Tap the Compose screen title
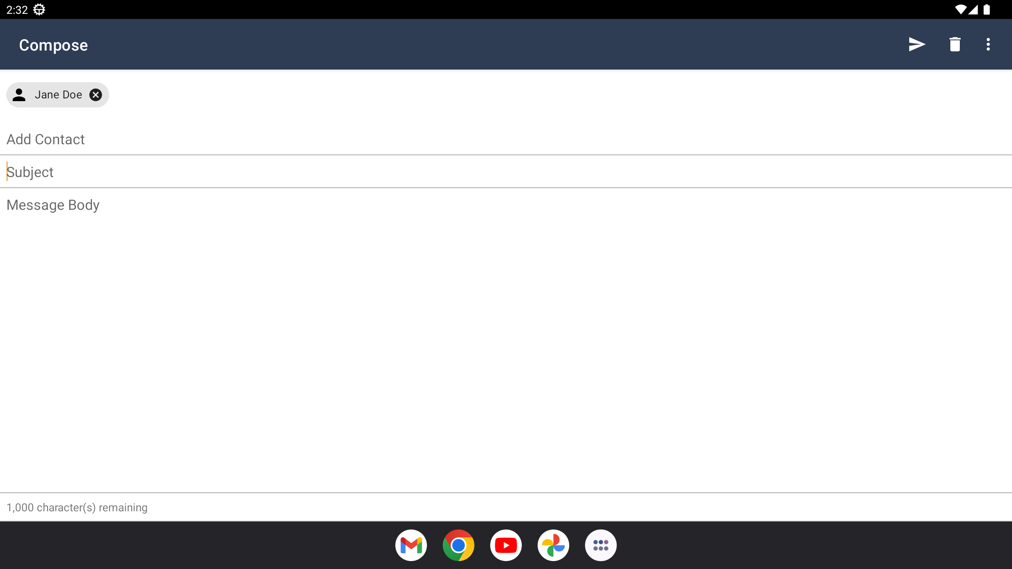The width and height of the screenshot is (1012, 569). pos(53,45)
